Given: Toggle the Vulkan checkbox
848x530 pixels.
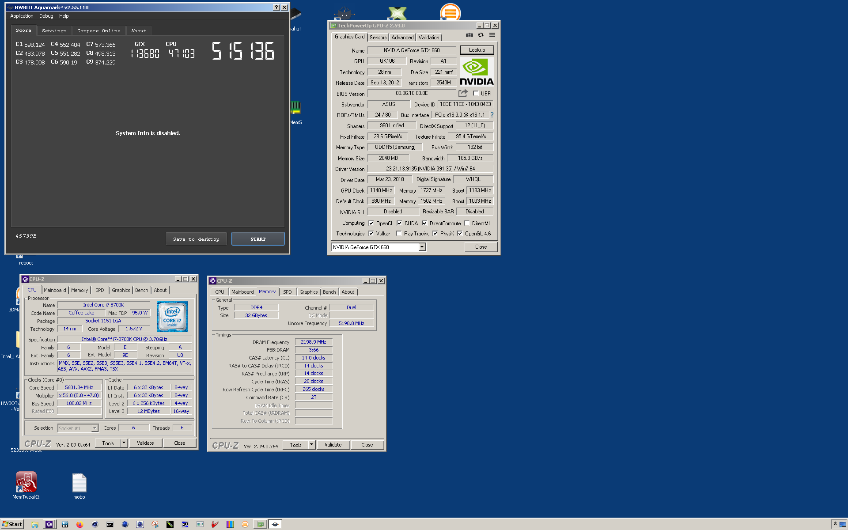Looking at the screenshot, I should tap(371, 233).
